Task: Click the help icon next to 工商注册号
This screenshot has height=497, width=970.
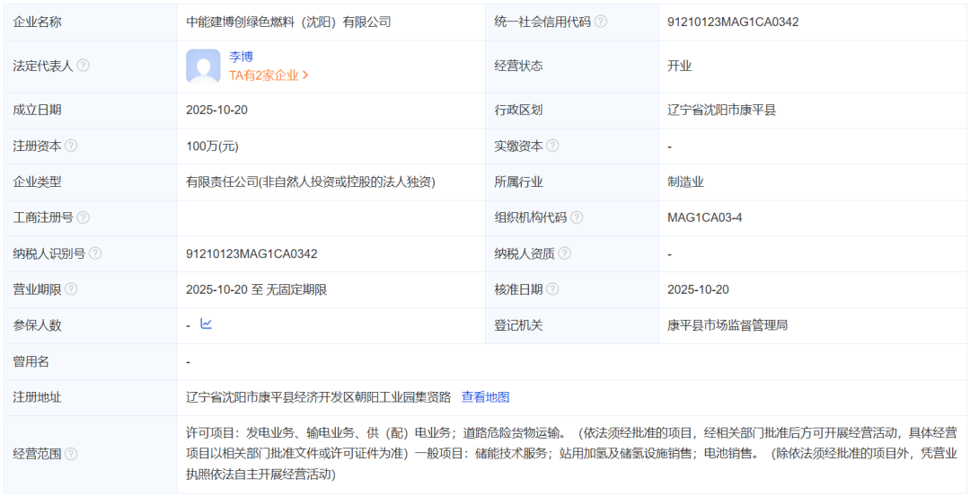Action: click(83, 217)
